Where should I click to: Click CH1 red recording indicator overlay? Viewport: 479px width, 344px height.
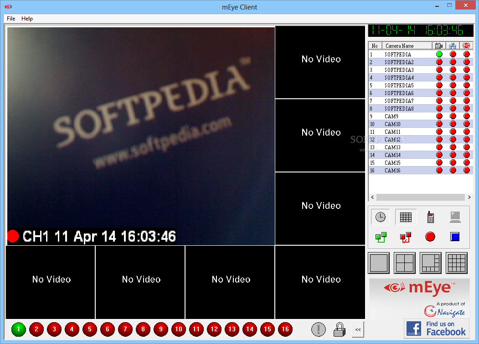click(13, 236)
